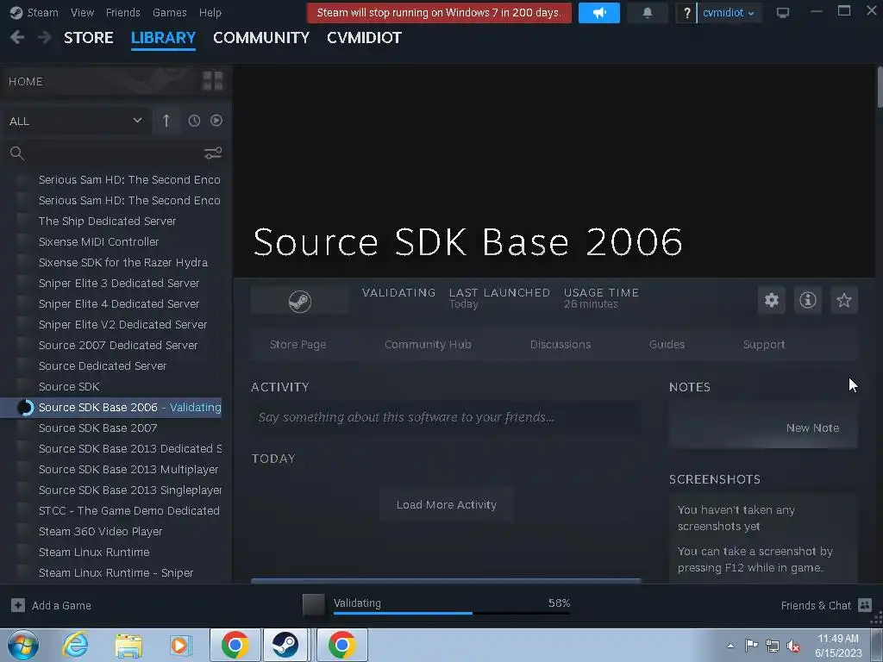Image resolution: width=883 pixels, height=662 pixels.
Task: Select Source 2007 Dedicated Server entry
Action: click(118, 345)
